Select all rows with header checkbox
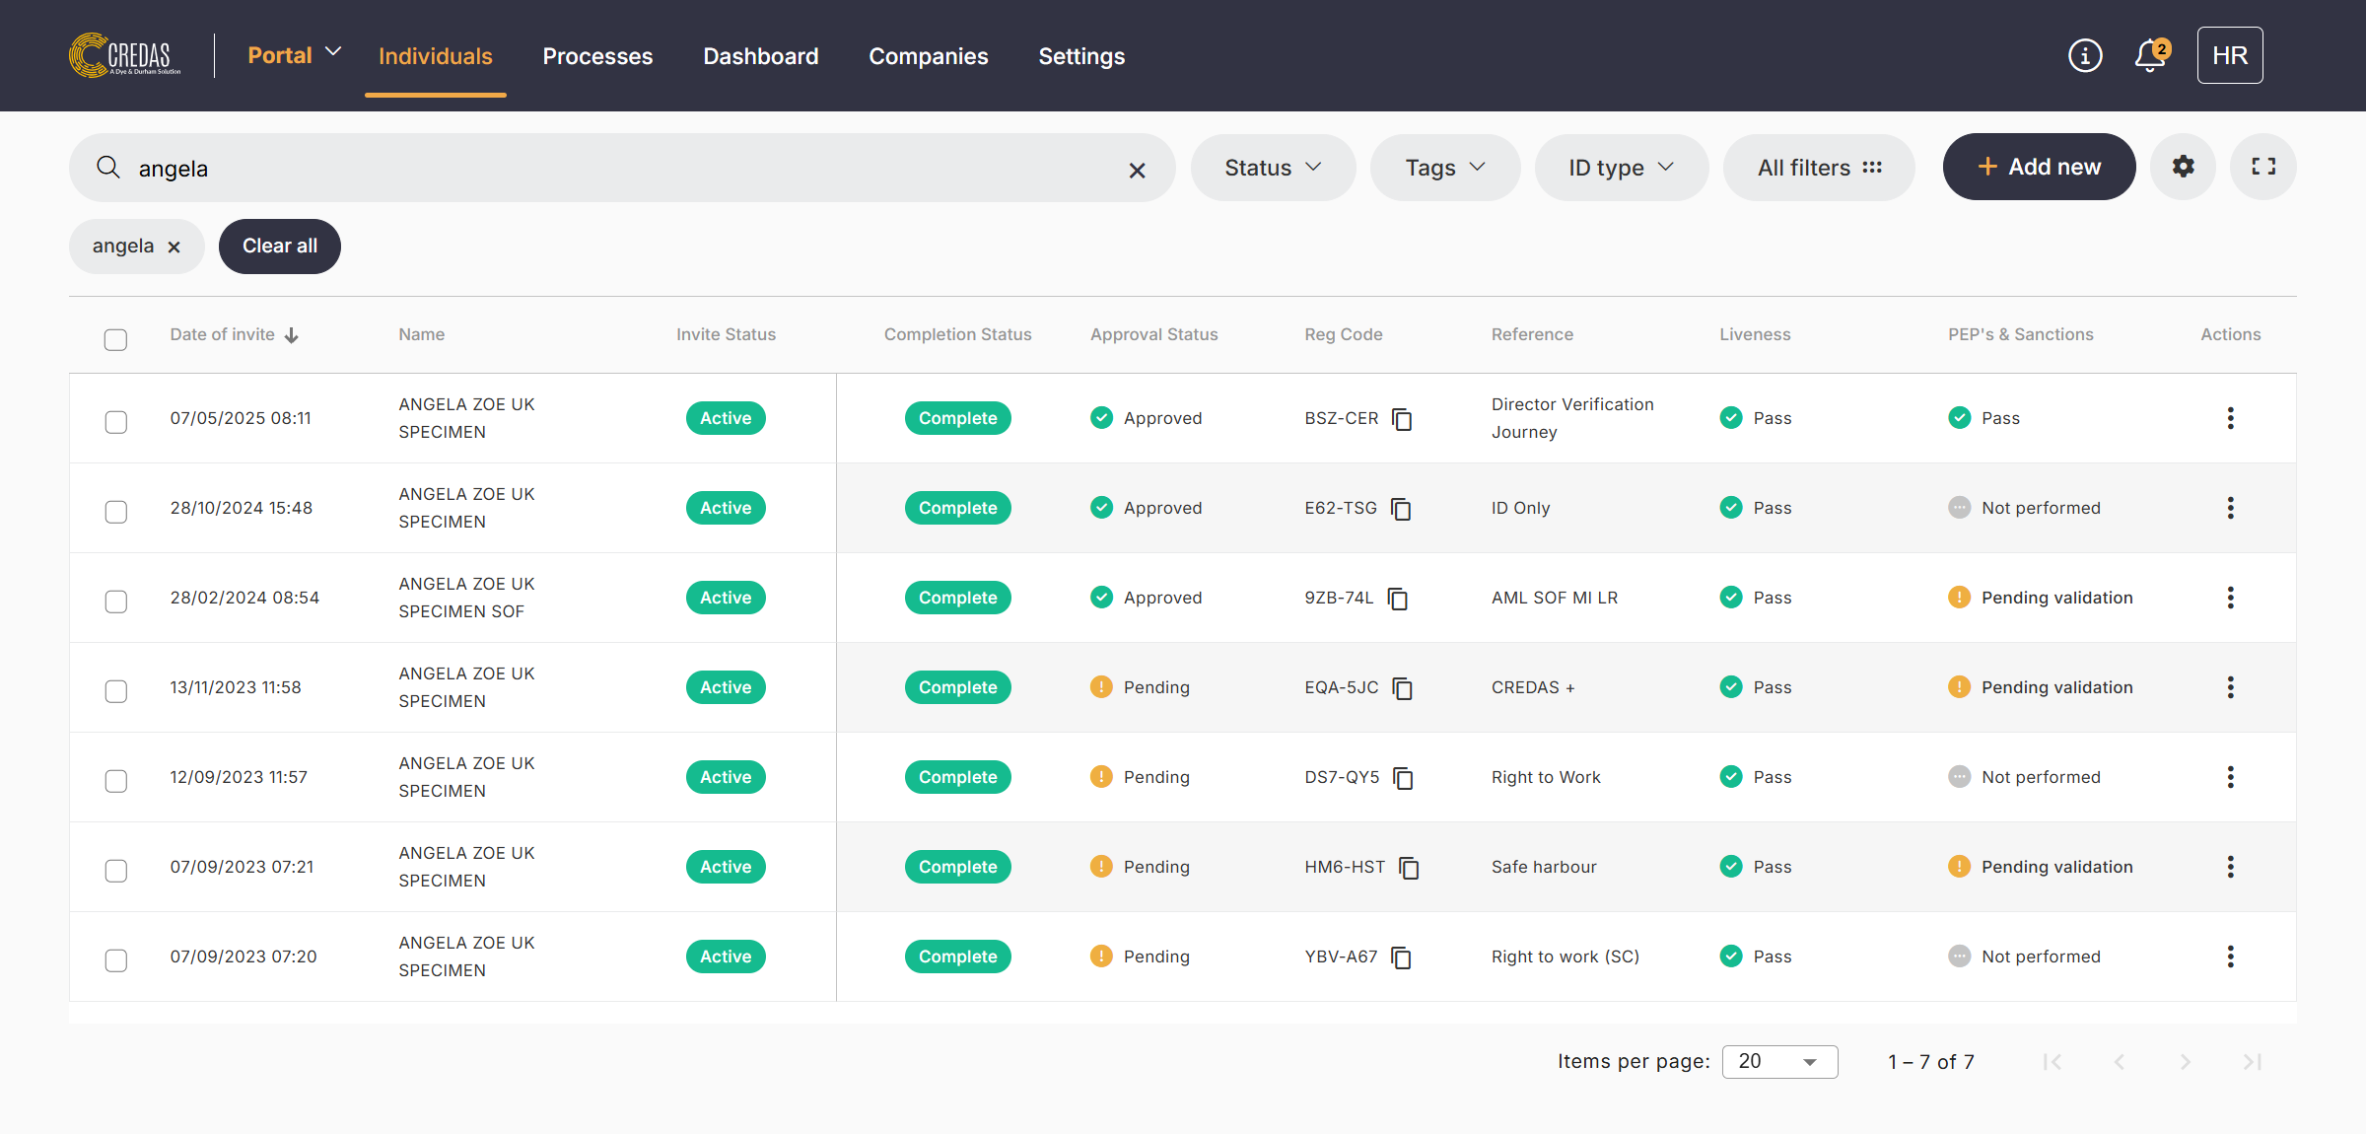 click(116, 339)
